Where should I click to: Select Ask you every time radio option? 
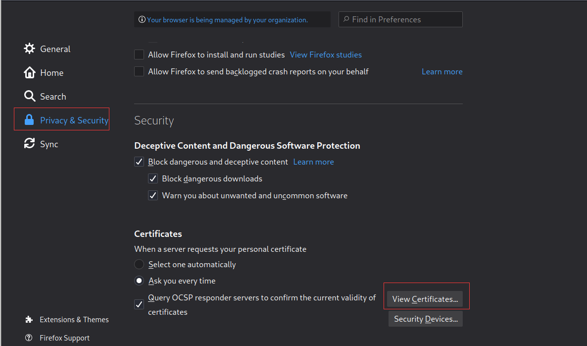[x=140, y=281]
